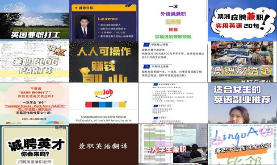Open 适合女生的英语副业推荐 thumbnail
The image size is (277, 165).
coord(242,103)
